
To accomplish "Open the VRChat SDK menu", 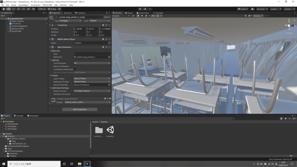I will coord(47,5).
